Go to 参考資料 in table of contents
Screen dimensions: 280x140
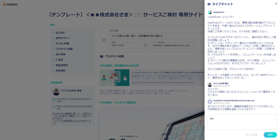[x=60, y=71]
